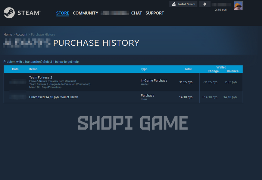262x180 pixels.
Task: Click the 2,85 руб. balance cell in table
Action: coord(231,82)
